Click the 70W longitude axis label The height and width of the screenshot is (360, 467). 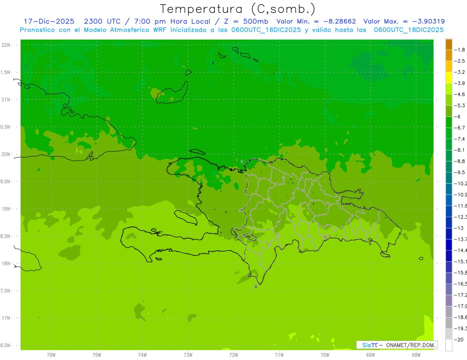coord(325,355)
